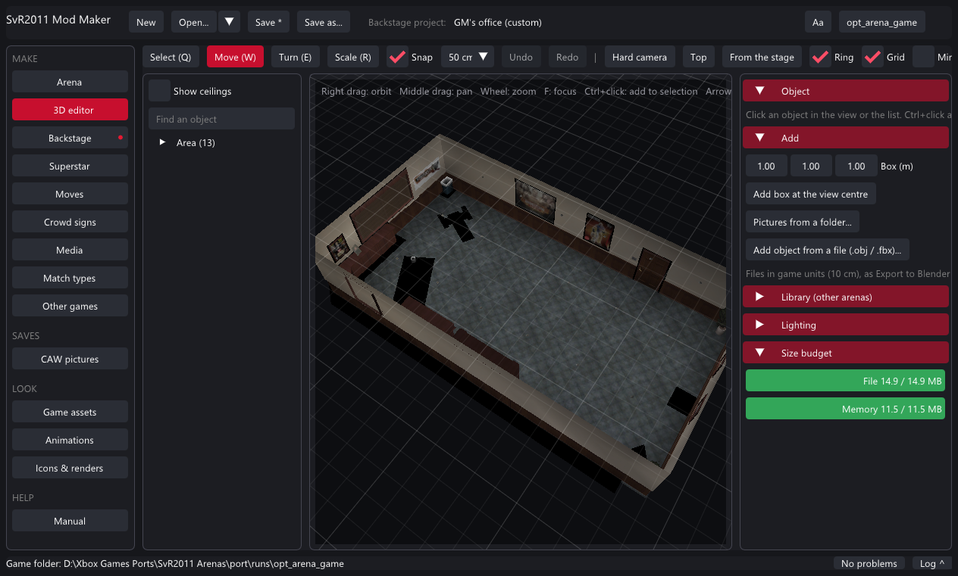Enable the Show ceilings checkbox
The height and width of the screenshot is (576, 958).
coord(159,91)
